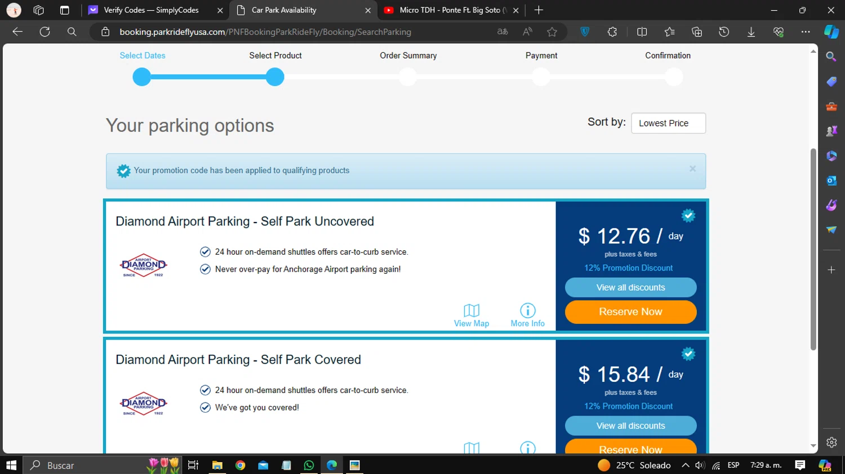Click the browser profile avatar

click(14, 10)
